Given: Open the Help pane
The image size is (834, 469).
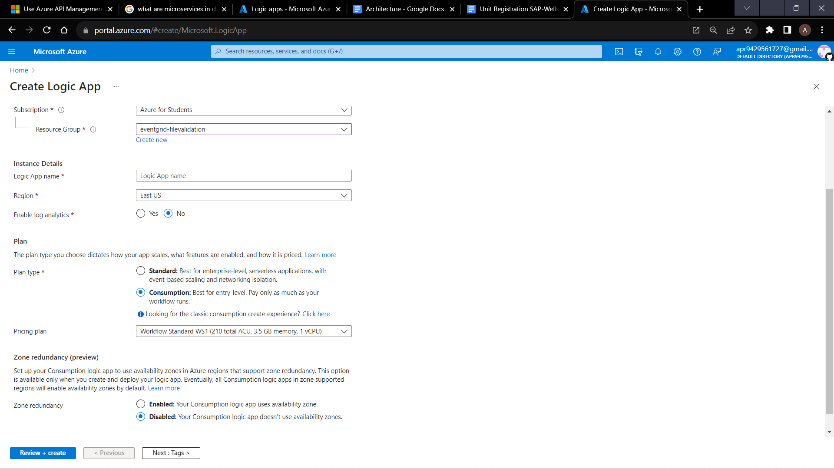Looking at the screenshot, I should pos(697,51).
